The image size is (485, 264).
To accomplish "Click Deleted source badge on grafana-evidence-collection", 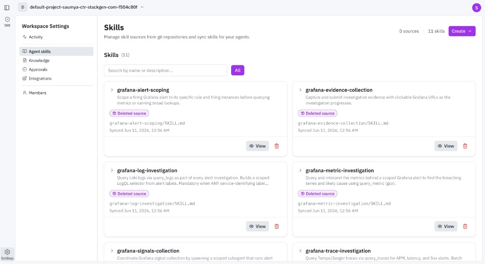I will click(318, 113).
